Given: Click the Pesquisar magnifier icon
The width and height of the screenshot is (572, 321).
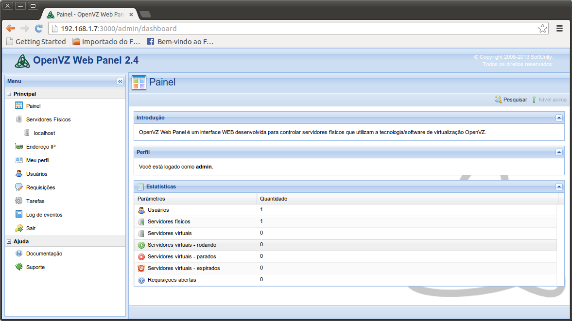Looking at the screenshot, I should pos(498,100).
